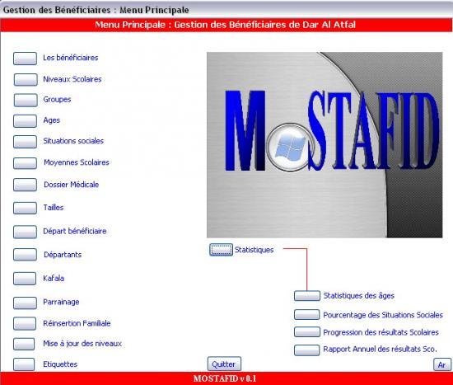Open the Etiquettes button

coord(24,364)
